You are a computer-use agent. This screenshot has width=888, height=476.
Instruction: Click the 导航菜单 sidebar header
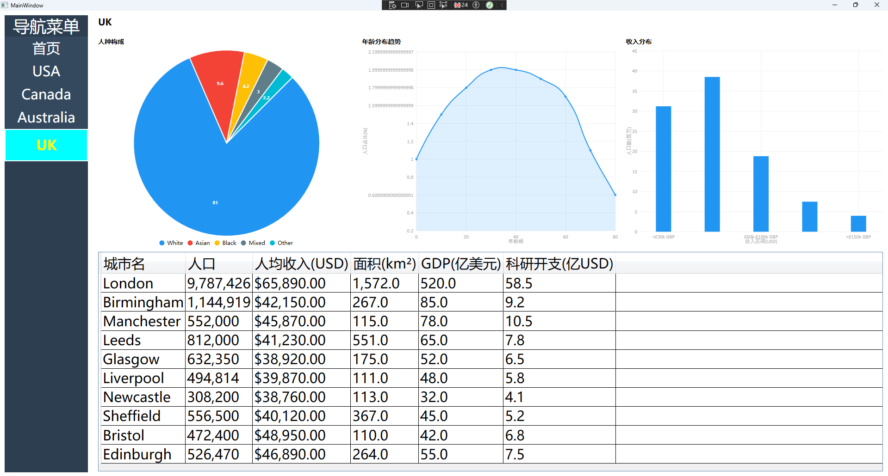pyautogui.click(x=46, y=26)
